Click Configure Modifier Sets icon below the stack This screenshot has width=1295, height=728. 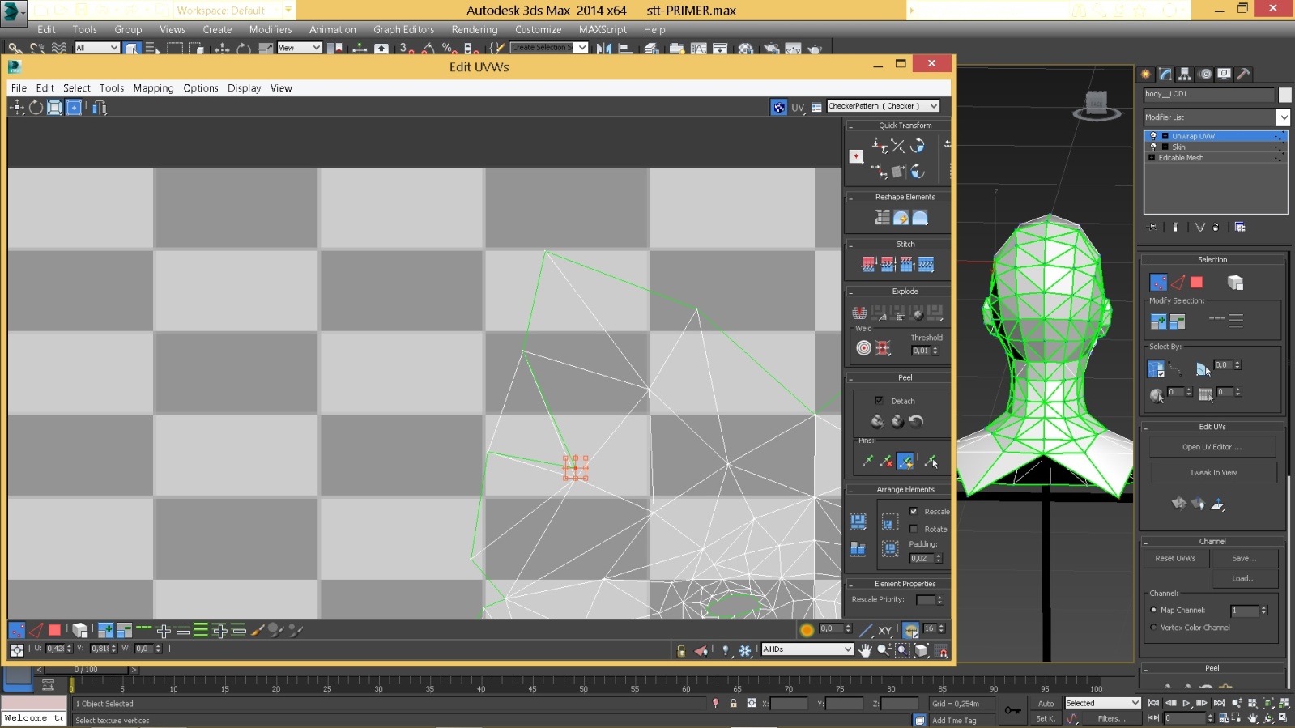(1240, 227)
